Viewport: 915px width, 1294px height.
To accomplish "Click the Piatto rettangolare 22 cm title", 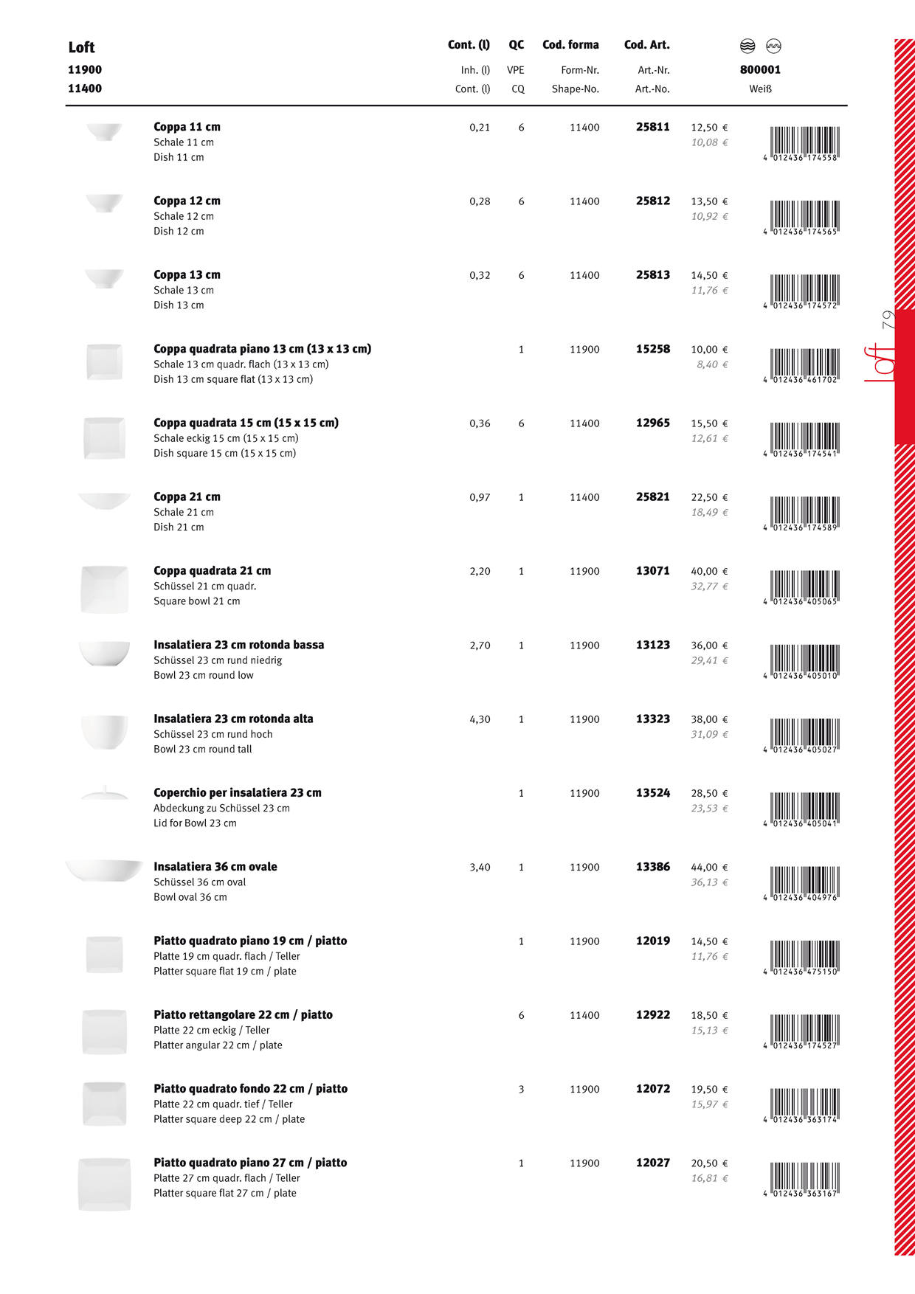I will click(243, 1015).
